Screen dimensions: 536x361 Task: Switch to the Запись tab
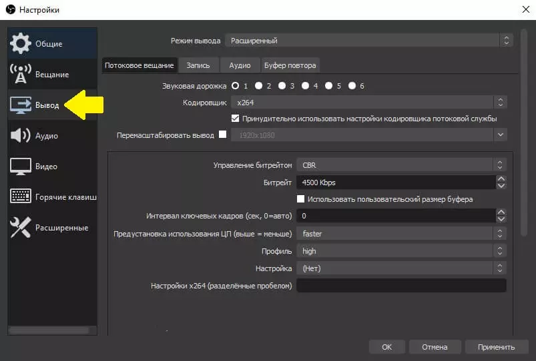click(x=198, y=65)
